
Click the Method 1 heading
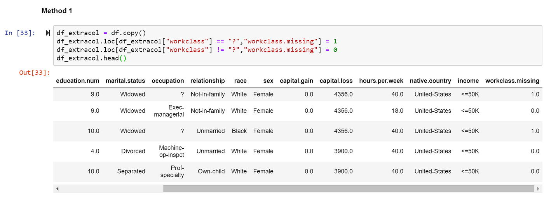pos(57,11)
